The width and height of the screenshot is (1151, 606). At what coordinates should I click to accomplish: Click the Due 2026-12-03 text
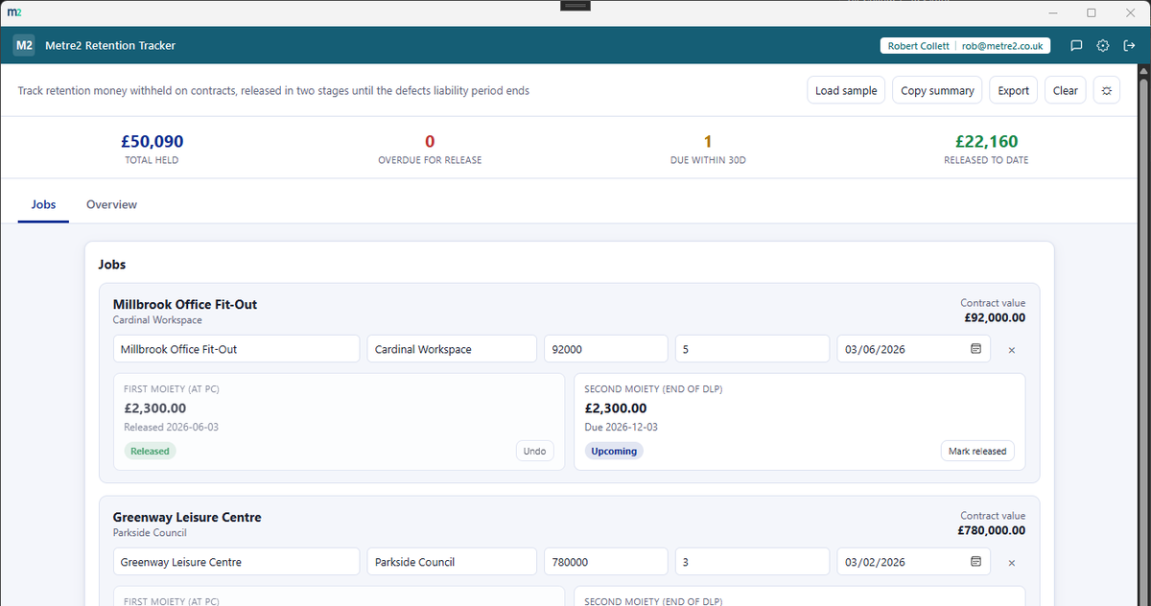(x=621, y=427)
